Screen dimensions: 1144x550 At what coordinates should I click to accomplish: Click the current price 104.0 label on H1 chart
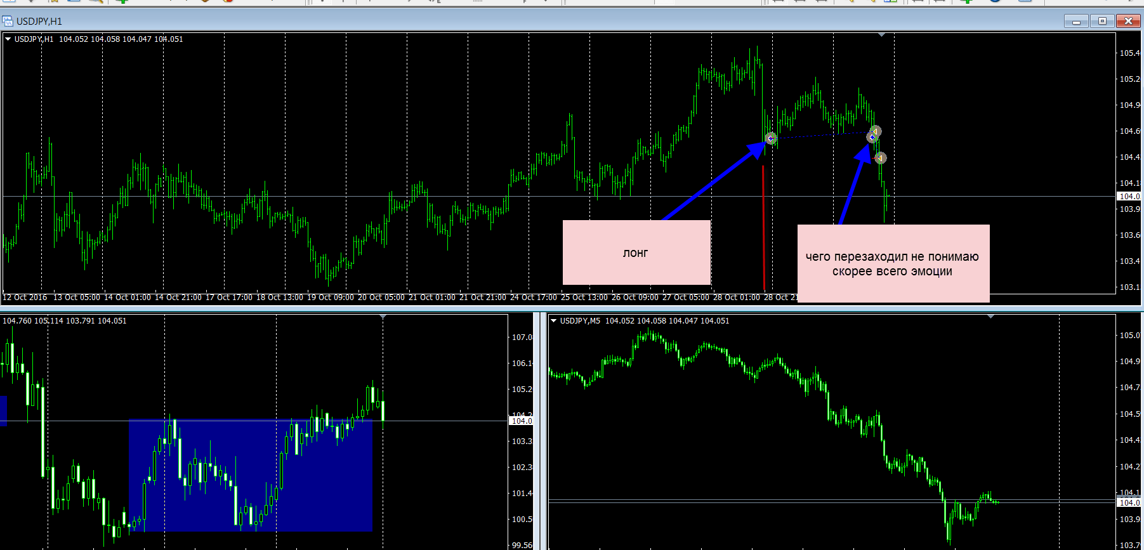(1129, 196)
